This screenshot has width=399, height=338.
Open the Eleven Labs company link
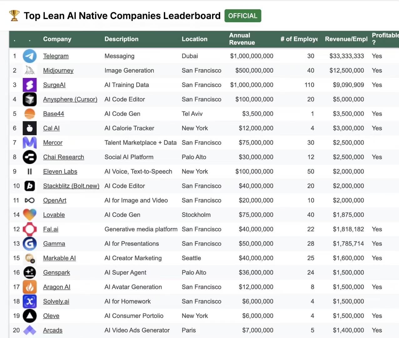pyautogui.click(x=60, y=172)
